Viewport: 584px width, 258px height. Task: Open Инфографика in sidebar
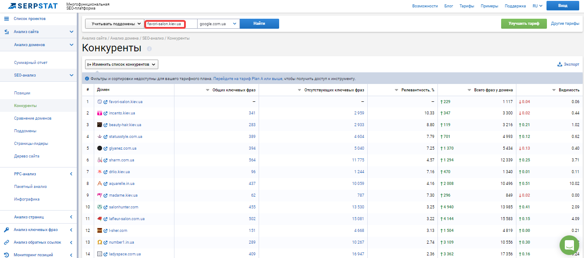click(x=27, y=199)
